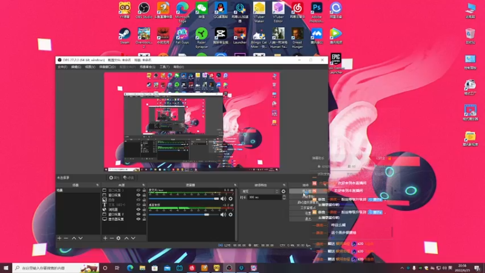Toggle eye icon for 图像 source
The height and width of the screenshot is (273, 485).
tap(138, 200)
